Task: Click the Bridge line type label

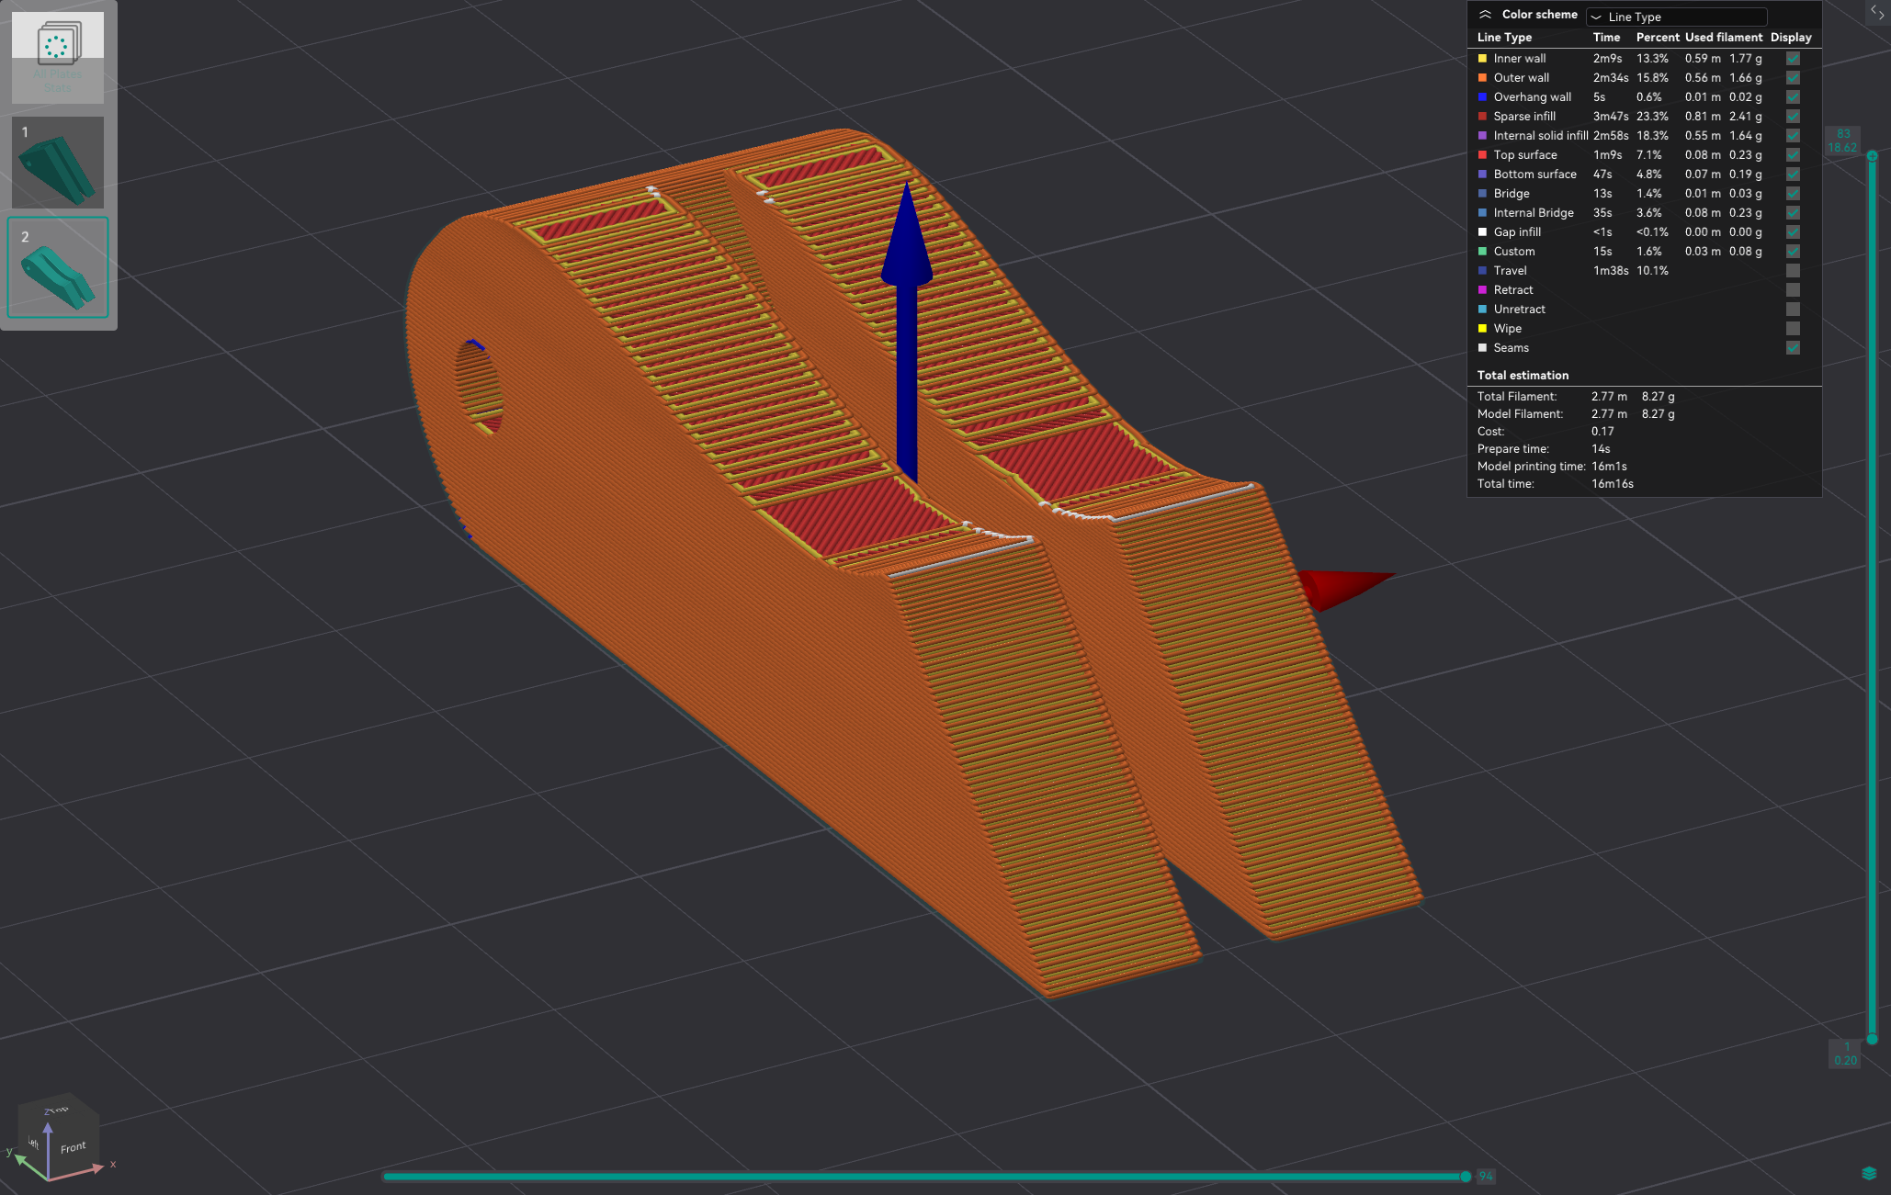Action: pyautogui.click(x=1512, y=193)
